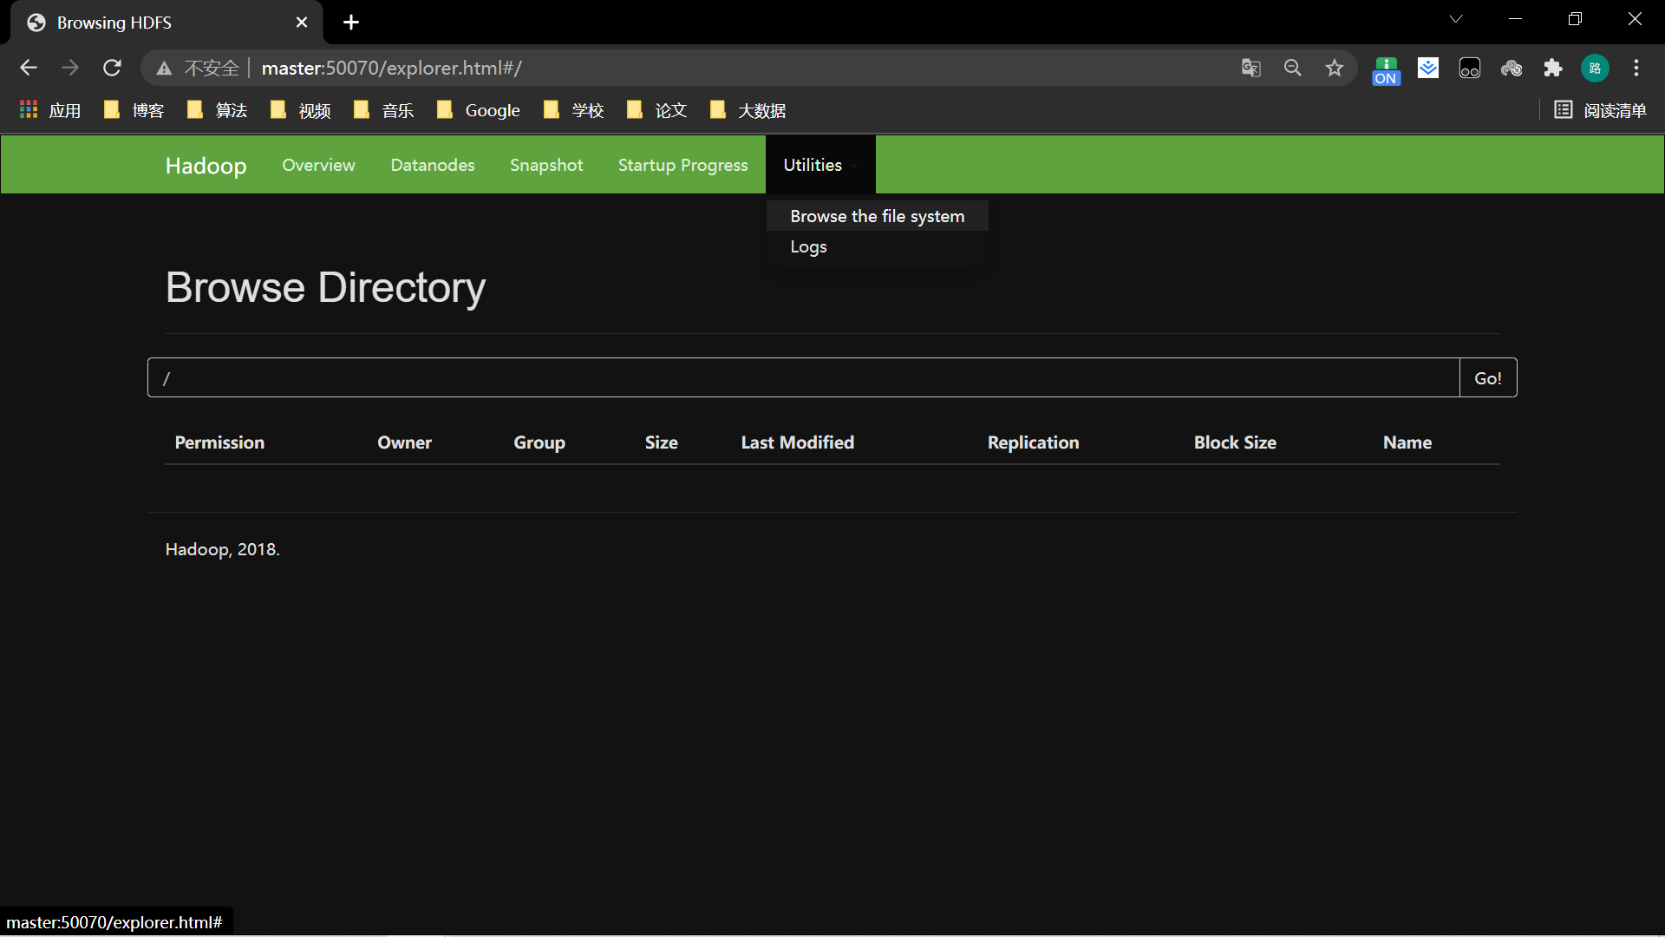Screen dimensions: 1665x937
Task: Select Browse the file system menu item
Action: [876, 216]
